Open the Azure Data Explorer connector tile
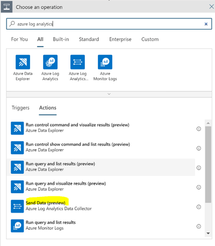215x246 pixels. point(23,68)
